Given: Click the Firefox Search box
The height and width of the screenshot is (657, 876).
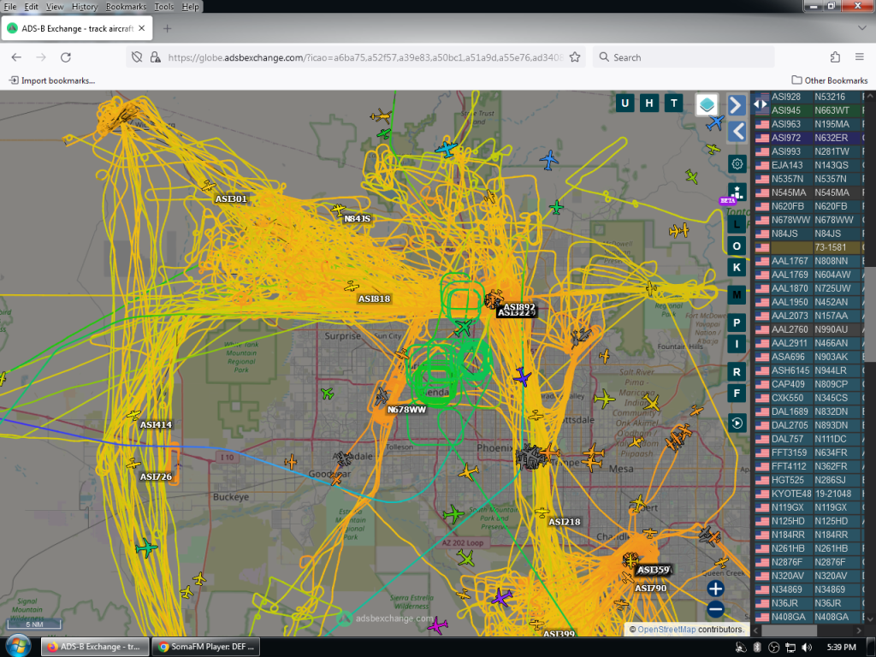Looking at the screenshot, I should click(x=684, y=57).
